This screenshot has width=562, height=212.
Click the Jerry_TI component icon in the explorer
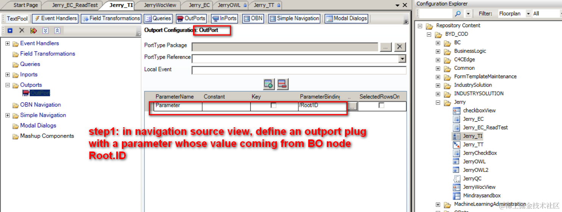point(457,136)
